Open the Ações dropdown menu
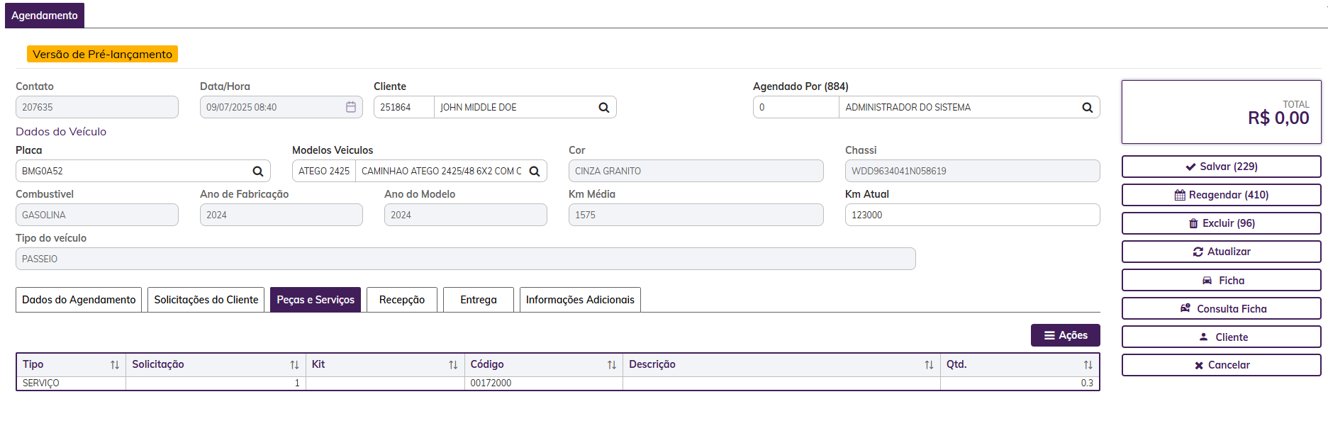The height and width of the screenshot is (438, 1328). coord(1065,335)
